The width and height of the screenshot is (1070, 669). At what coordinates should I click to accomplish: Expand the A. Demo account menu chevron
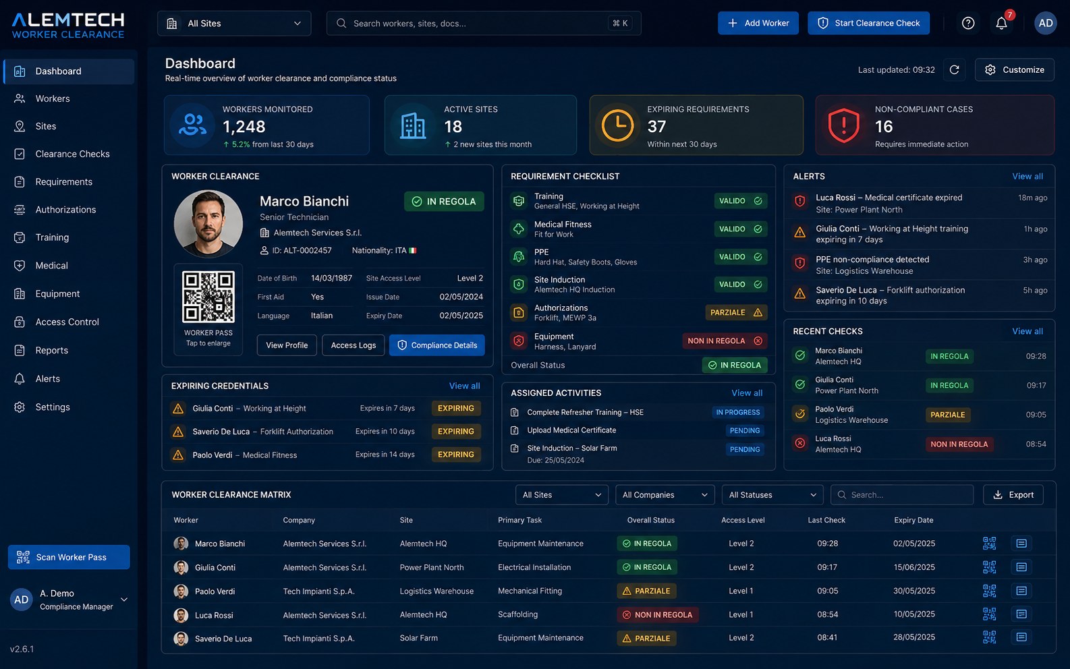point(124,600)
